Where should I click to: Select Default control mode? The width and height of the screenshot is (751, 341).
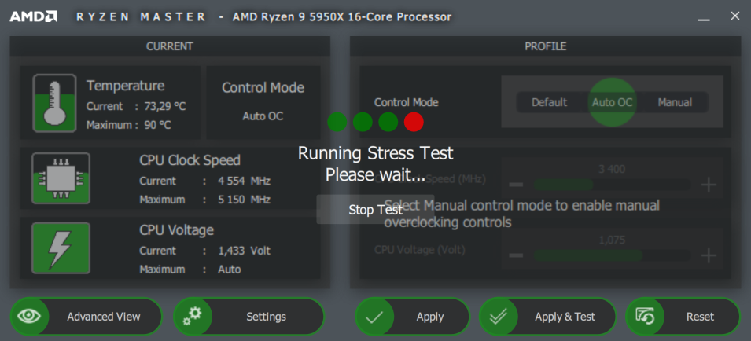pos(549,102)
